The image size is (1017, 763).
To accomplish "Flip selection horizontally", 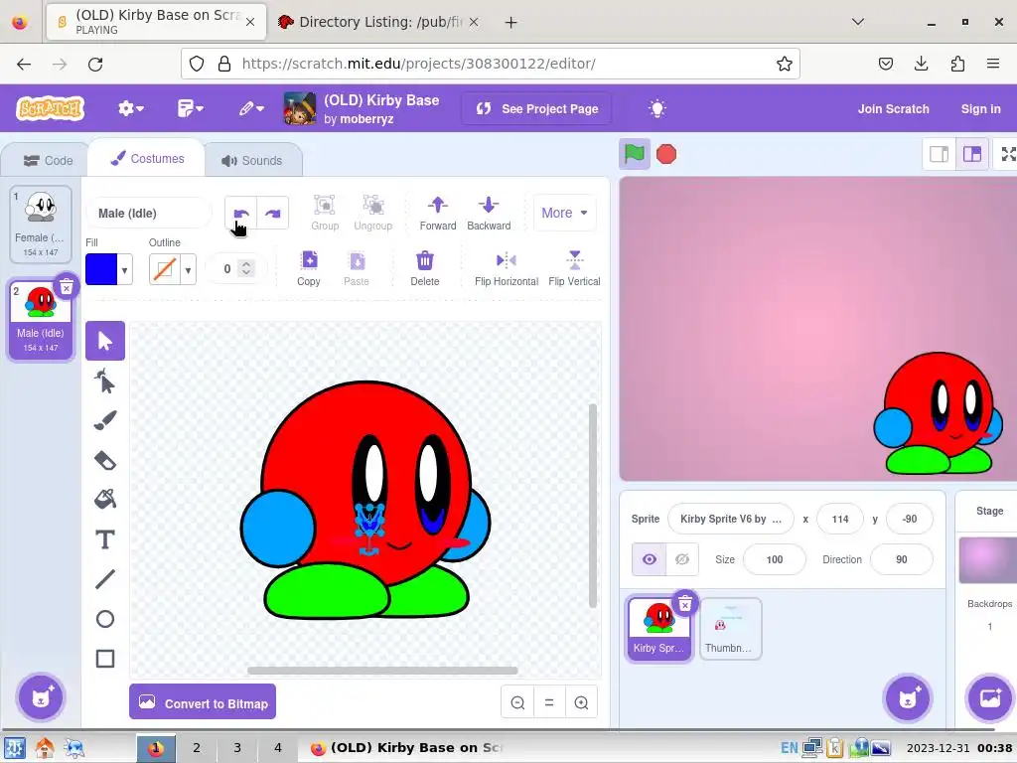I will 507,268.
